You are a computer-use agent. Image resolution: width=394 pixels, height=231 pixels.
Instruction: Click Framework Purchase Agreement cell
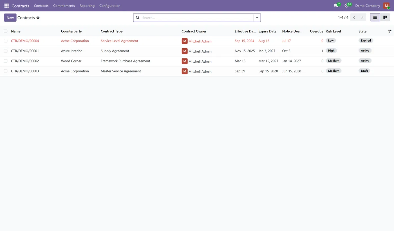[x=125, y=61]
